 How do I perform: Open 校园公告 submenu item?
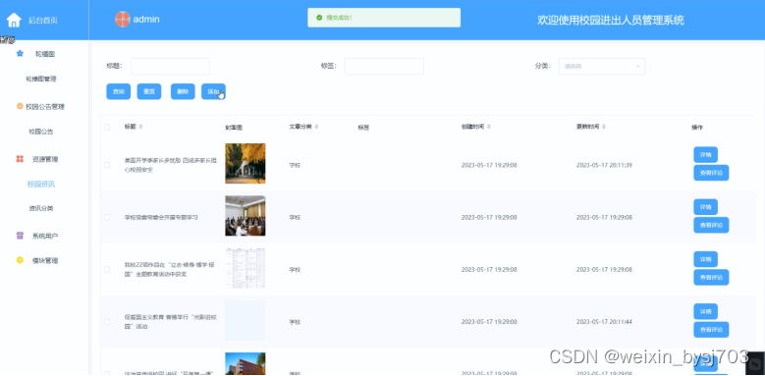[x=41, y=132]
